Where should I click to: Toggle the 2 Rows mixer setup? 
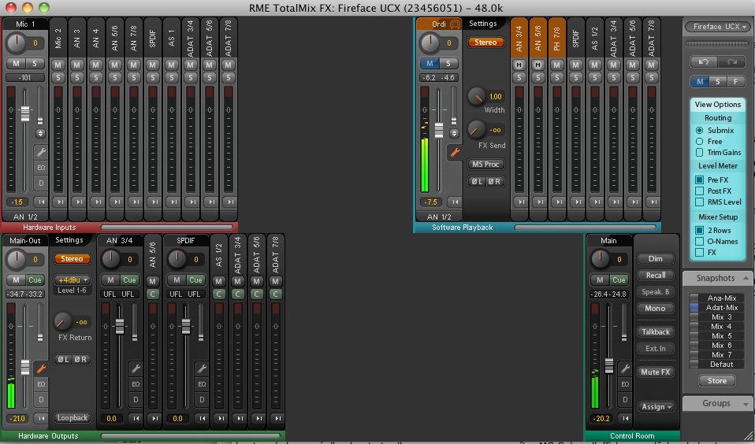tap(699, 231)
